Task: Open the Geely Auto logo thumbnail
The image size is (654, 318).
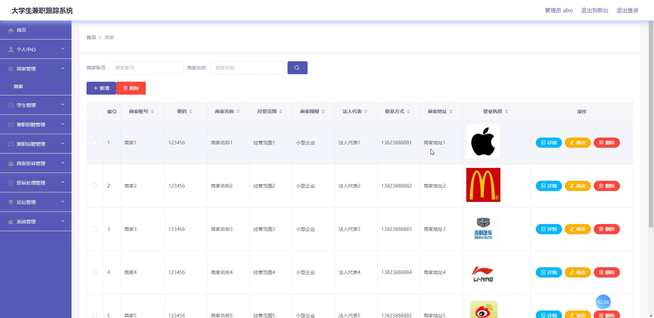Action: click(483, 228)
